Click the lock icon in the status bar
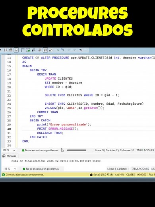 (x=91, y=175)
